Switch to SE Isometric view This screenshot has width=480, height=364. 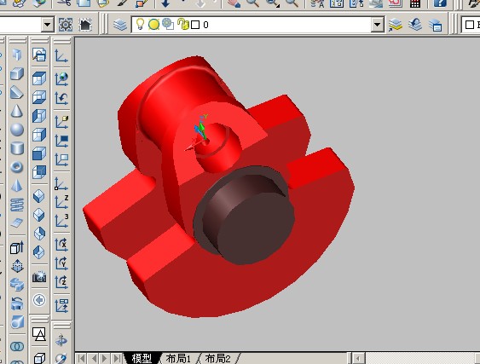pos(39,215)
